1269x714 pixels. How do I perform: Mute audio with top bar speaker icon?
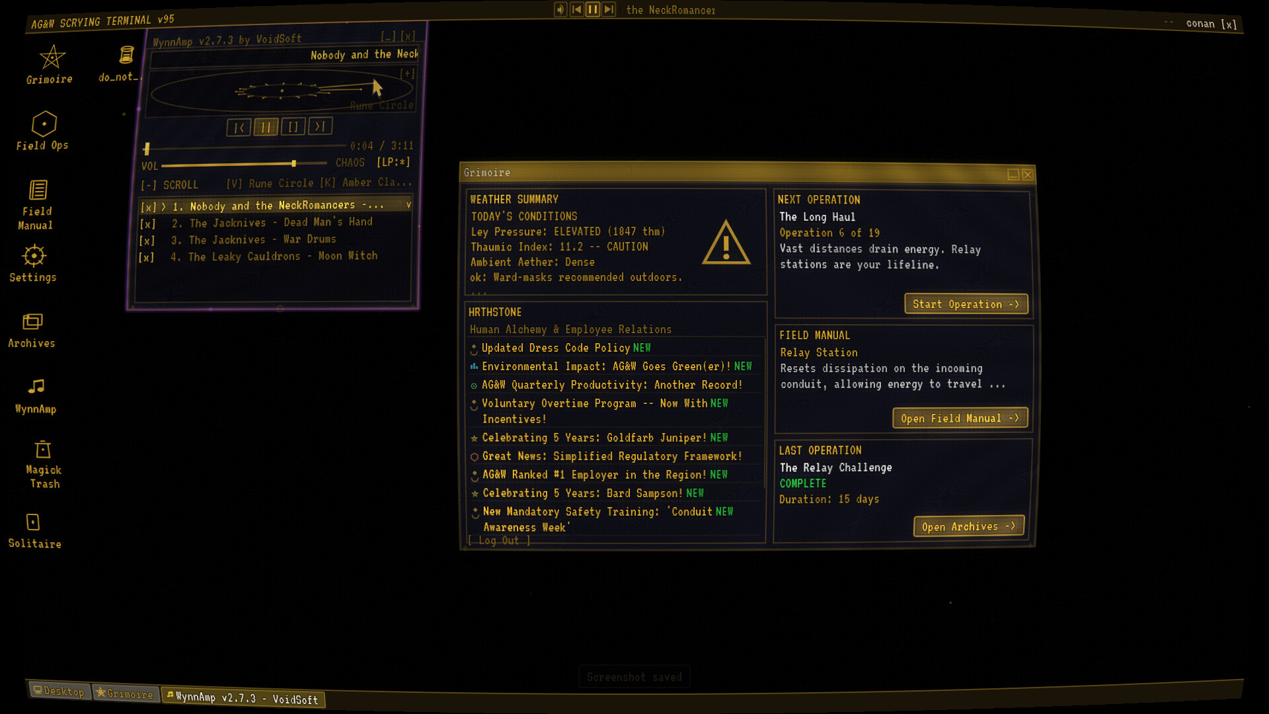(x=560, y=9)
